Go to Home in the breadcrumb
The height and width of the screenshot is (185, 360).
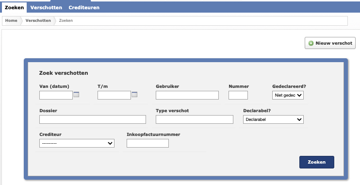(x=11, y=20)
